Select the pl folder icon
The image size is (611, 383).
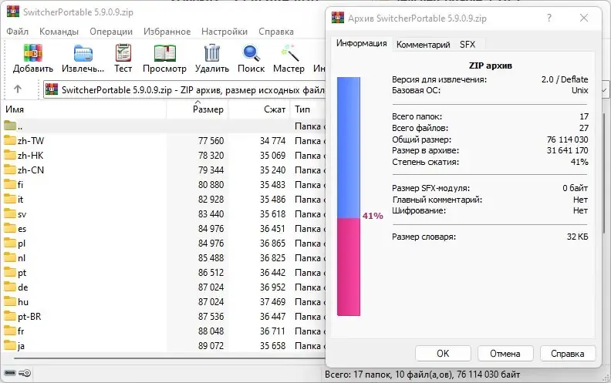pos(10,243)
